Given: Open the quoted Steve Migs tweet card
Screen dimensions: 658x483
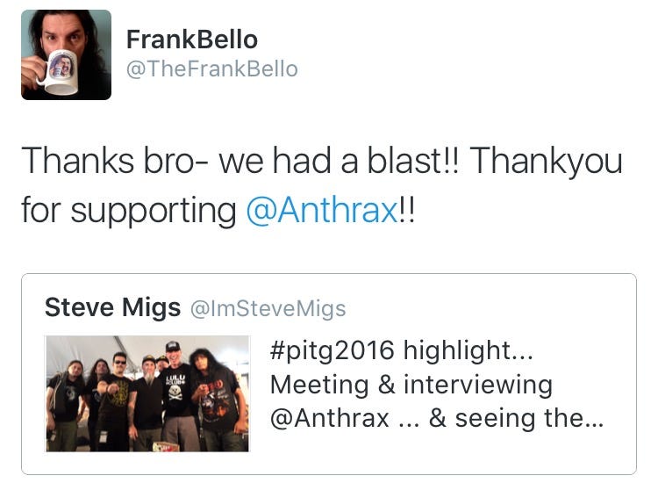Looking at the screenshot, I should coord(329,374).
